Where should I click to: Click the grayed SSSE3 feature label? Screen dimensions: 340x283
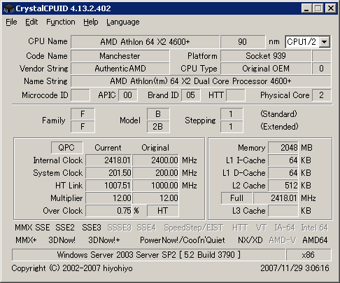point(119,228)
